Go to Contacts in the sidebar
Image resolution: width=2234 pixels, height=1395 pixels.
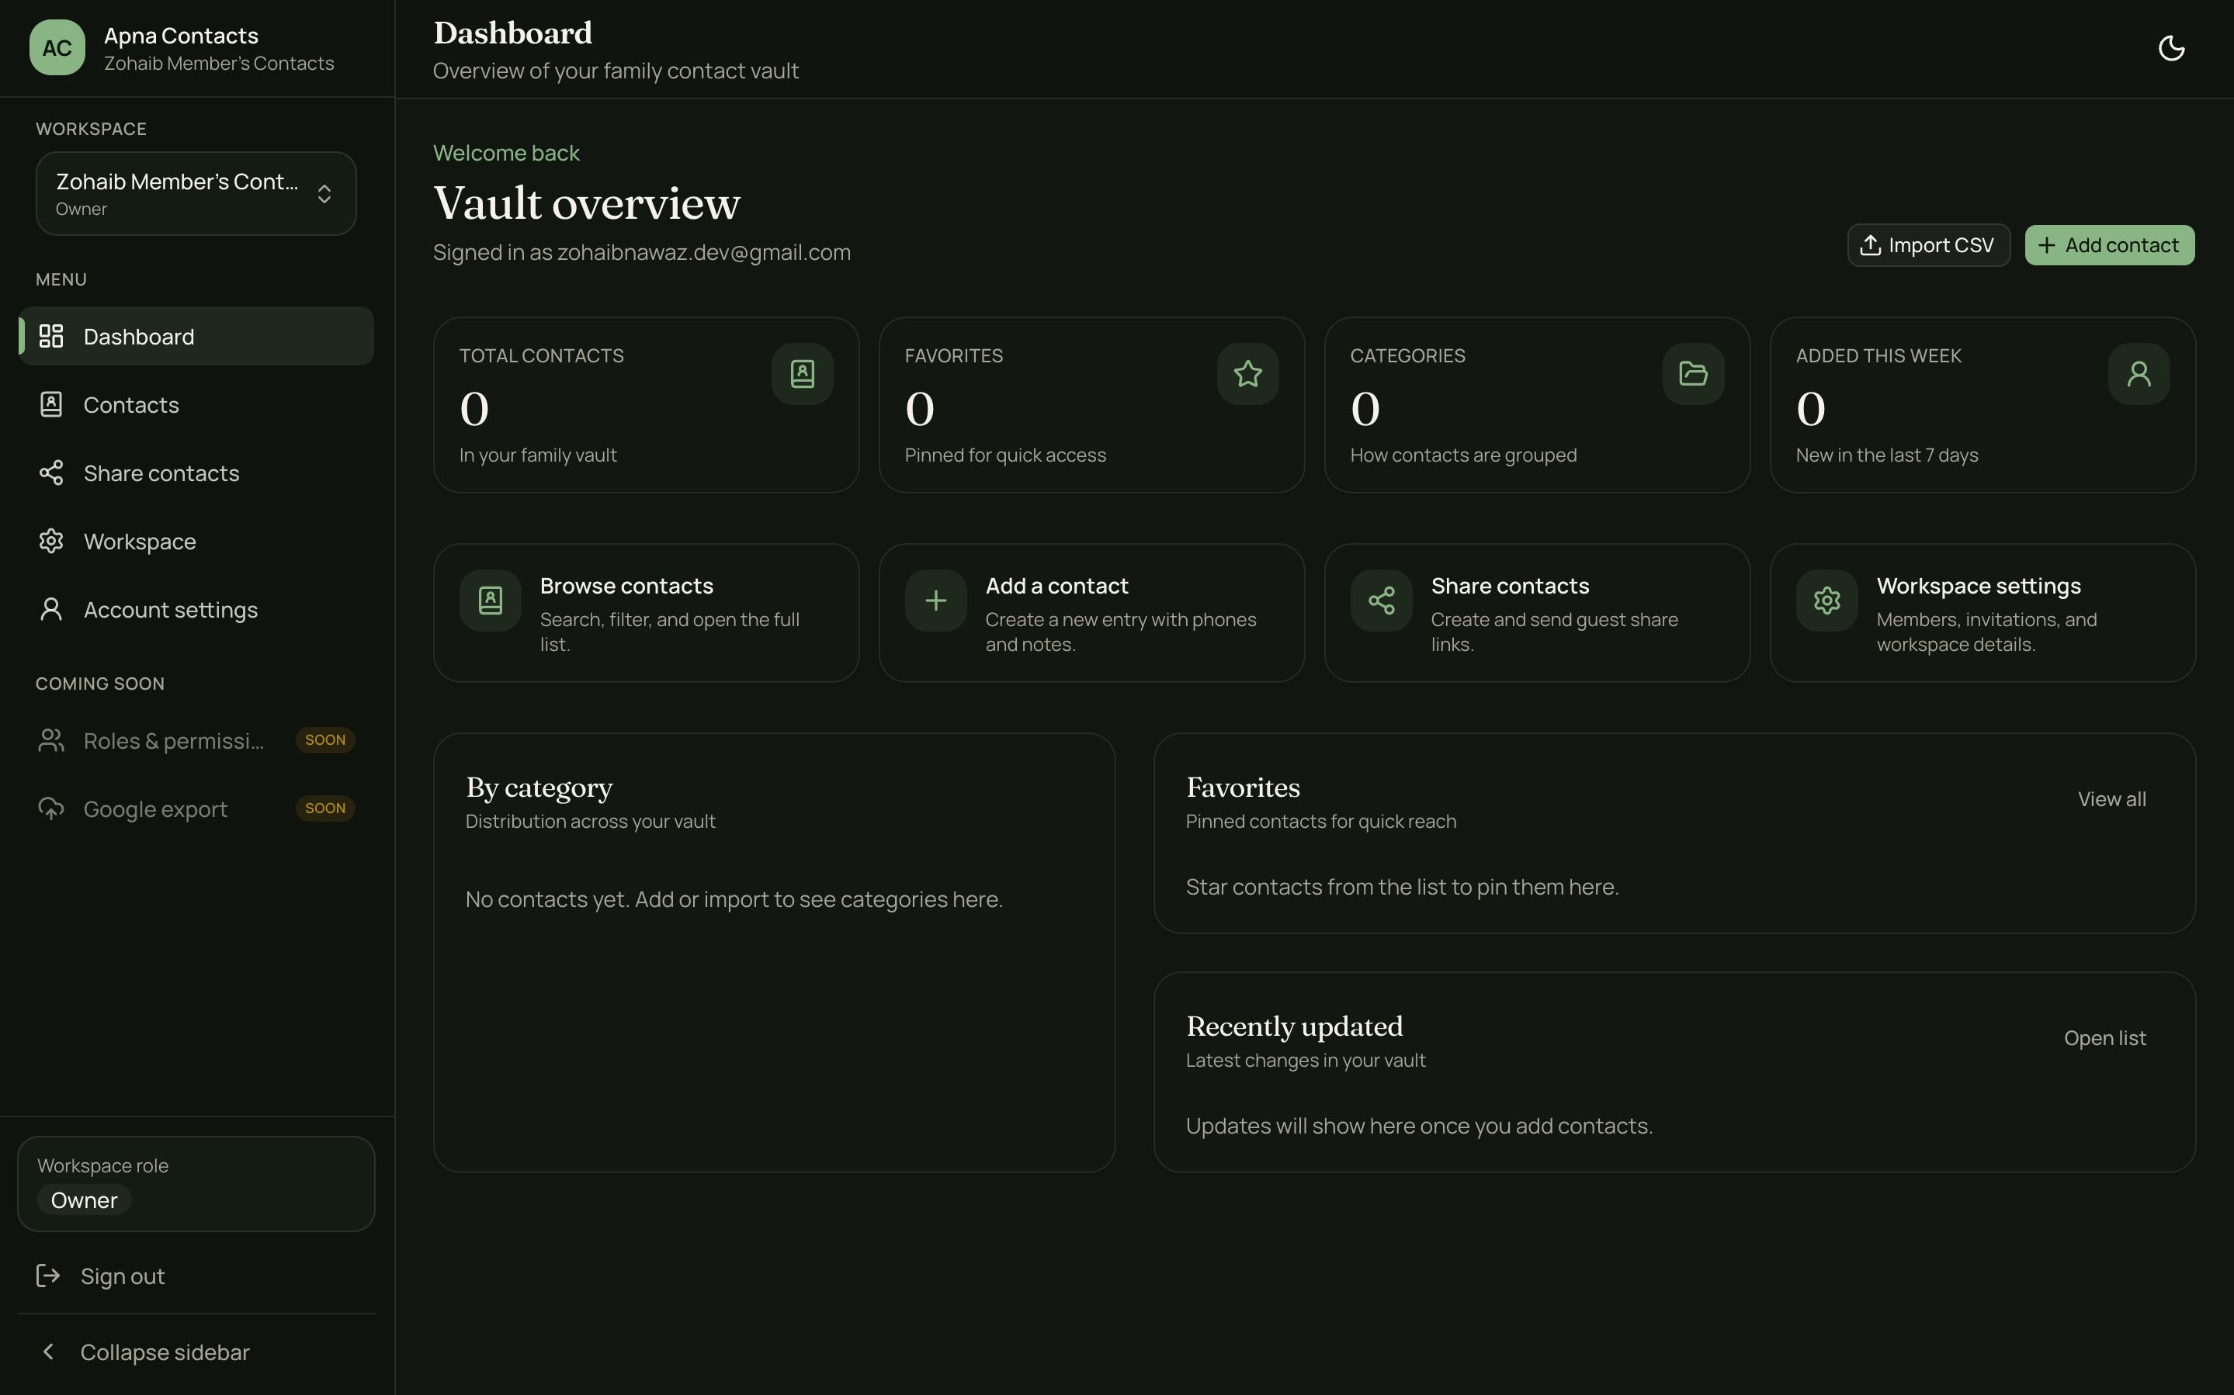click(196, 404)
